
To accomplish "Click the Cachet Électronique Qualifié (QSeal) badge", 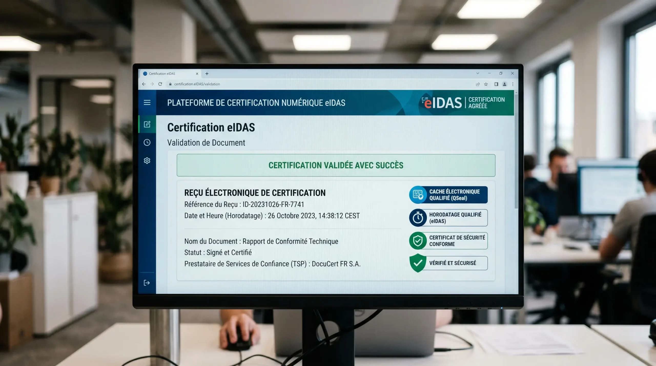I will point(448,195).
